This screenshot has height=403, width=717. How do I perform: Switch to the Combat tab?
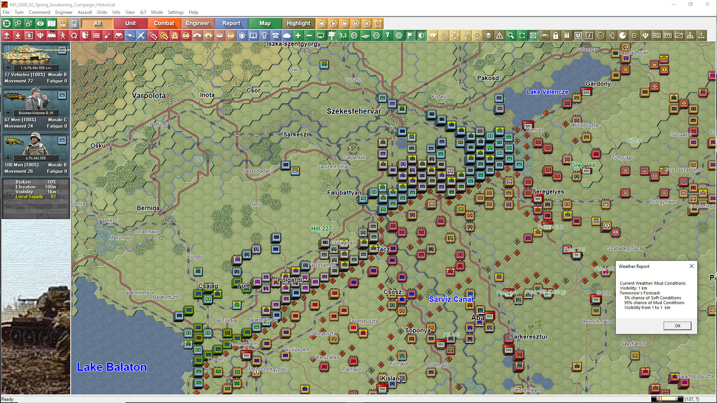point(164,23)
